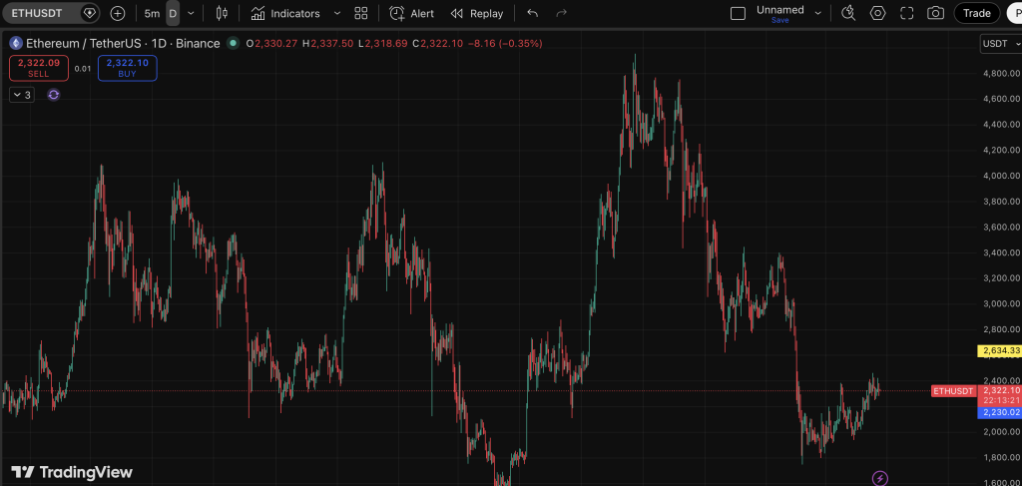Click the blue BUY 2,322.10 button
Viewport: 1022px width, 486px height.
(x=127, y=68)
